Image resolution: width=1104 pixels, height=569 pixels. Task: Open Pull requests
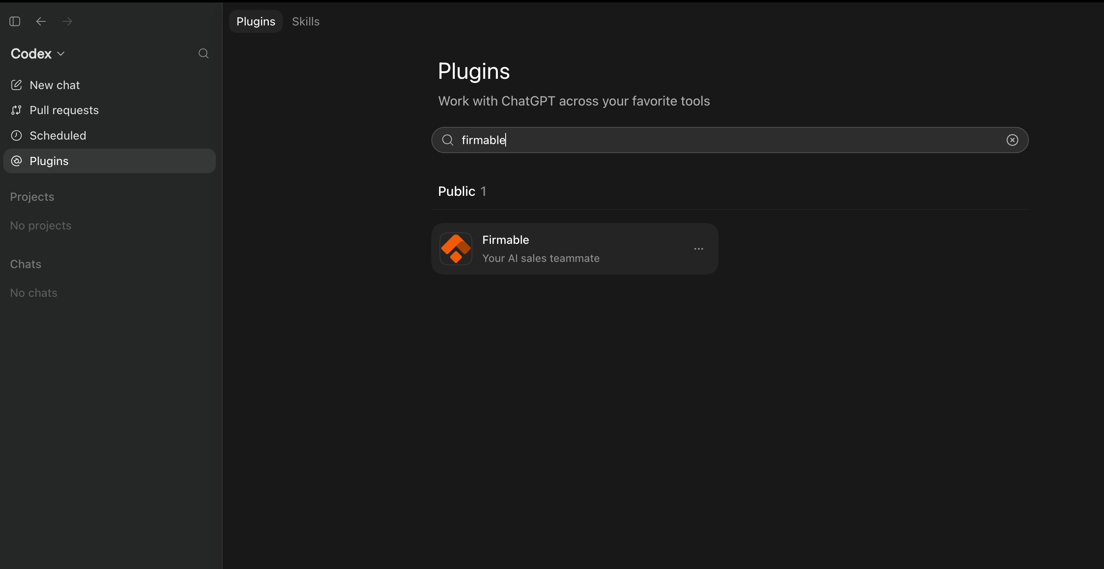(x=109, y=110)
